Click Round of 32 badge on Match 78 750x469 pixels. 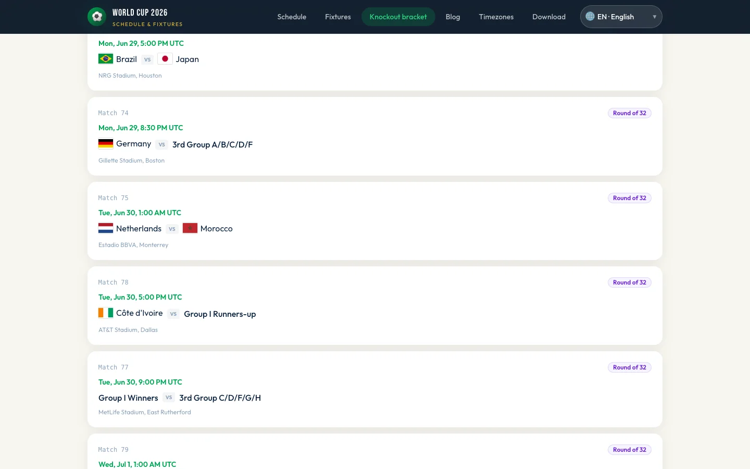630,282
